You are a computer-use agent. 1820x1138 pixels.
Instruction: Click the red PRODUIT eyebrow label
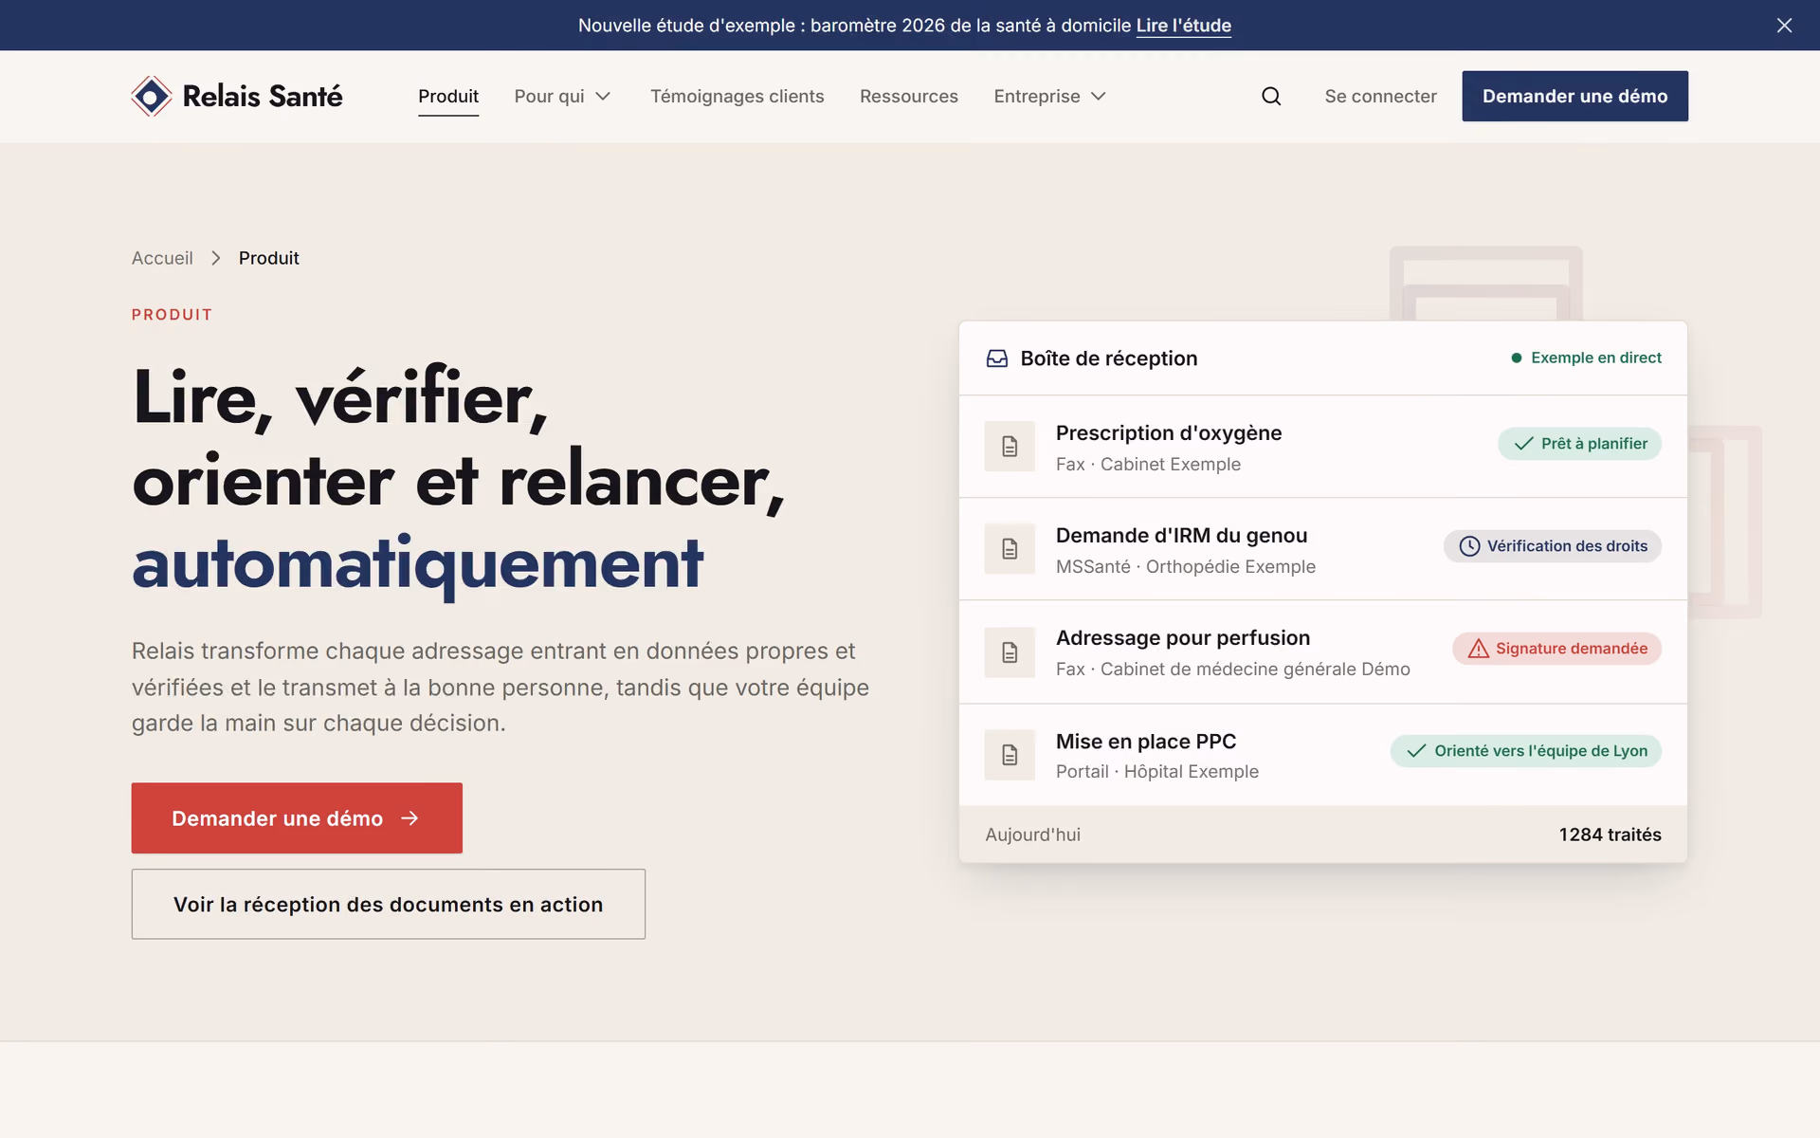click(173, 315)
